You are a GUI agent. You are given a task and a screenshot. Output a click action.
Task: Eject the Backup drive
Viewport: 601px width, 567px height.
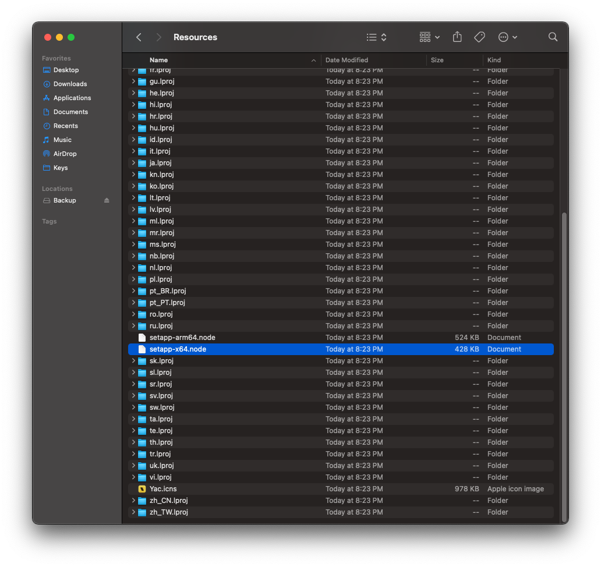[107, 200]
